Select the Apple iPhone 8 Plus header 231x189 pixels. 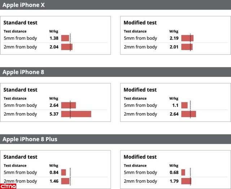point(30,139)
